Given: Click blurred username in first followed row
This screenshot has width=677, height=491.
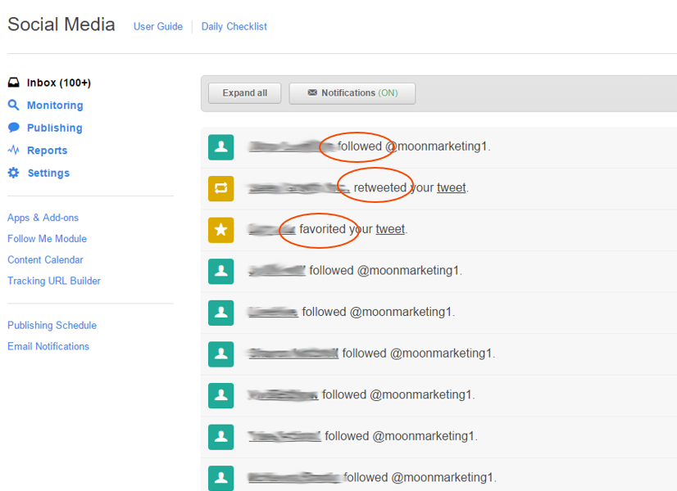Looking at the screenshot, I should 291,147.
